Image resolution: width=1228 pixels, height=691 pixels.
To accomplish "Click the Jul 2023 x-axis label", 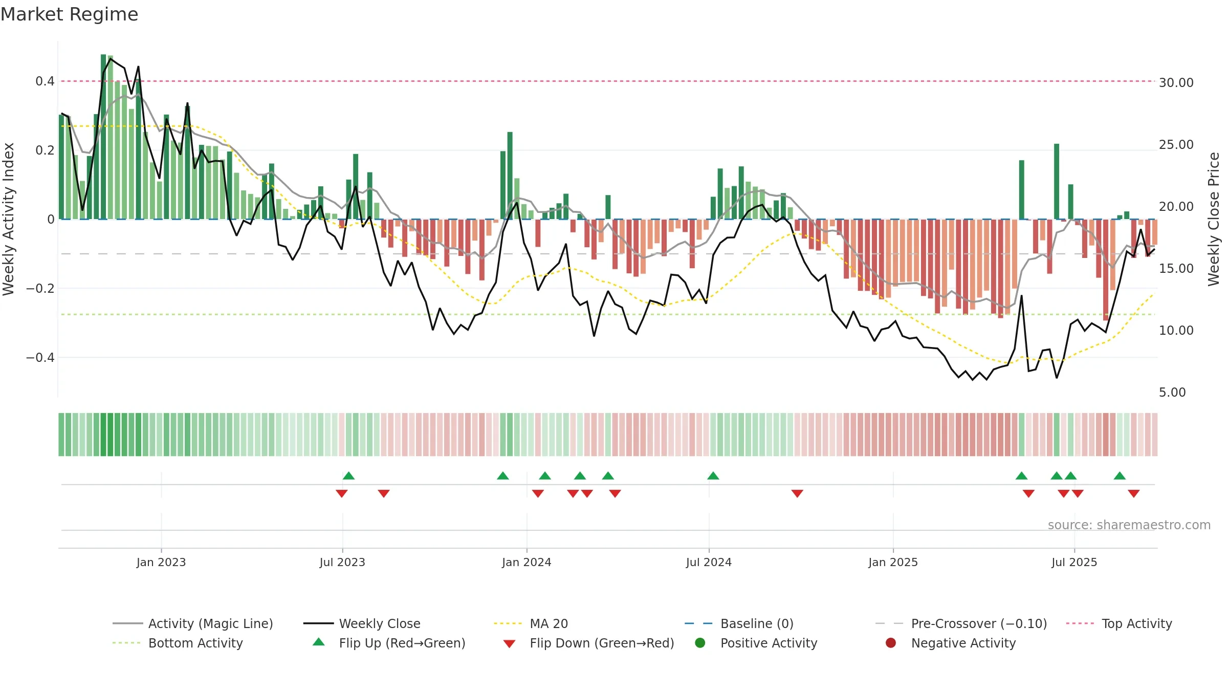I will tap(342, 562).
